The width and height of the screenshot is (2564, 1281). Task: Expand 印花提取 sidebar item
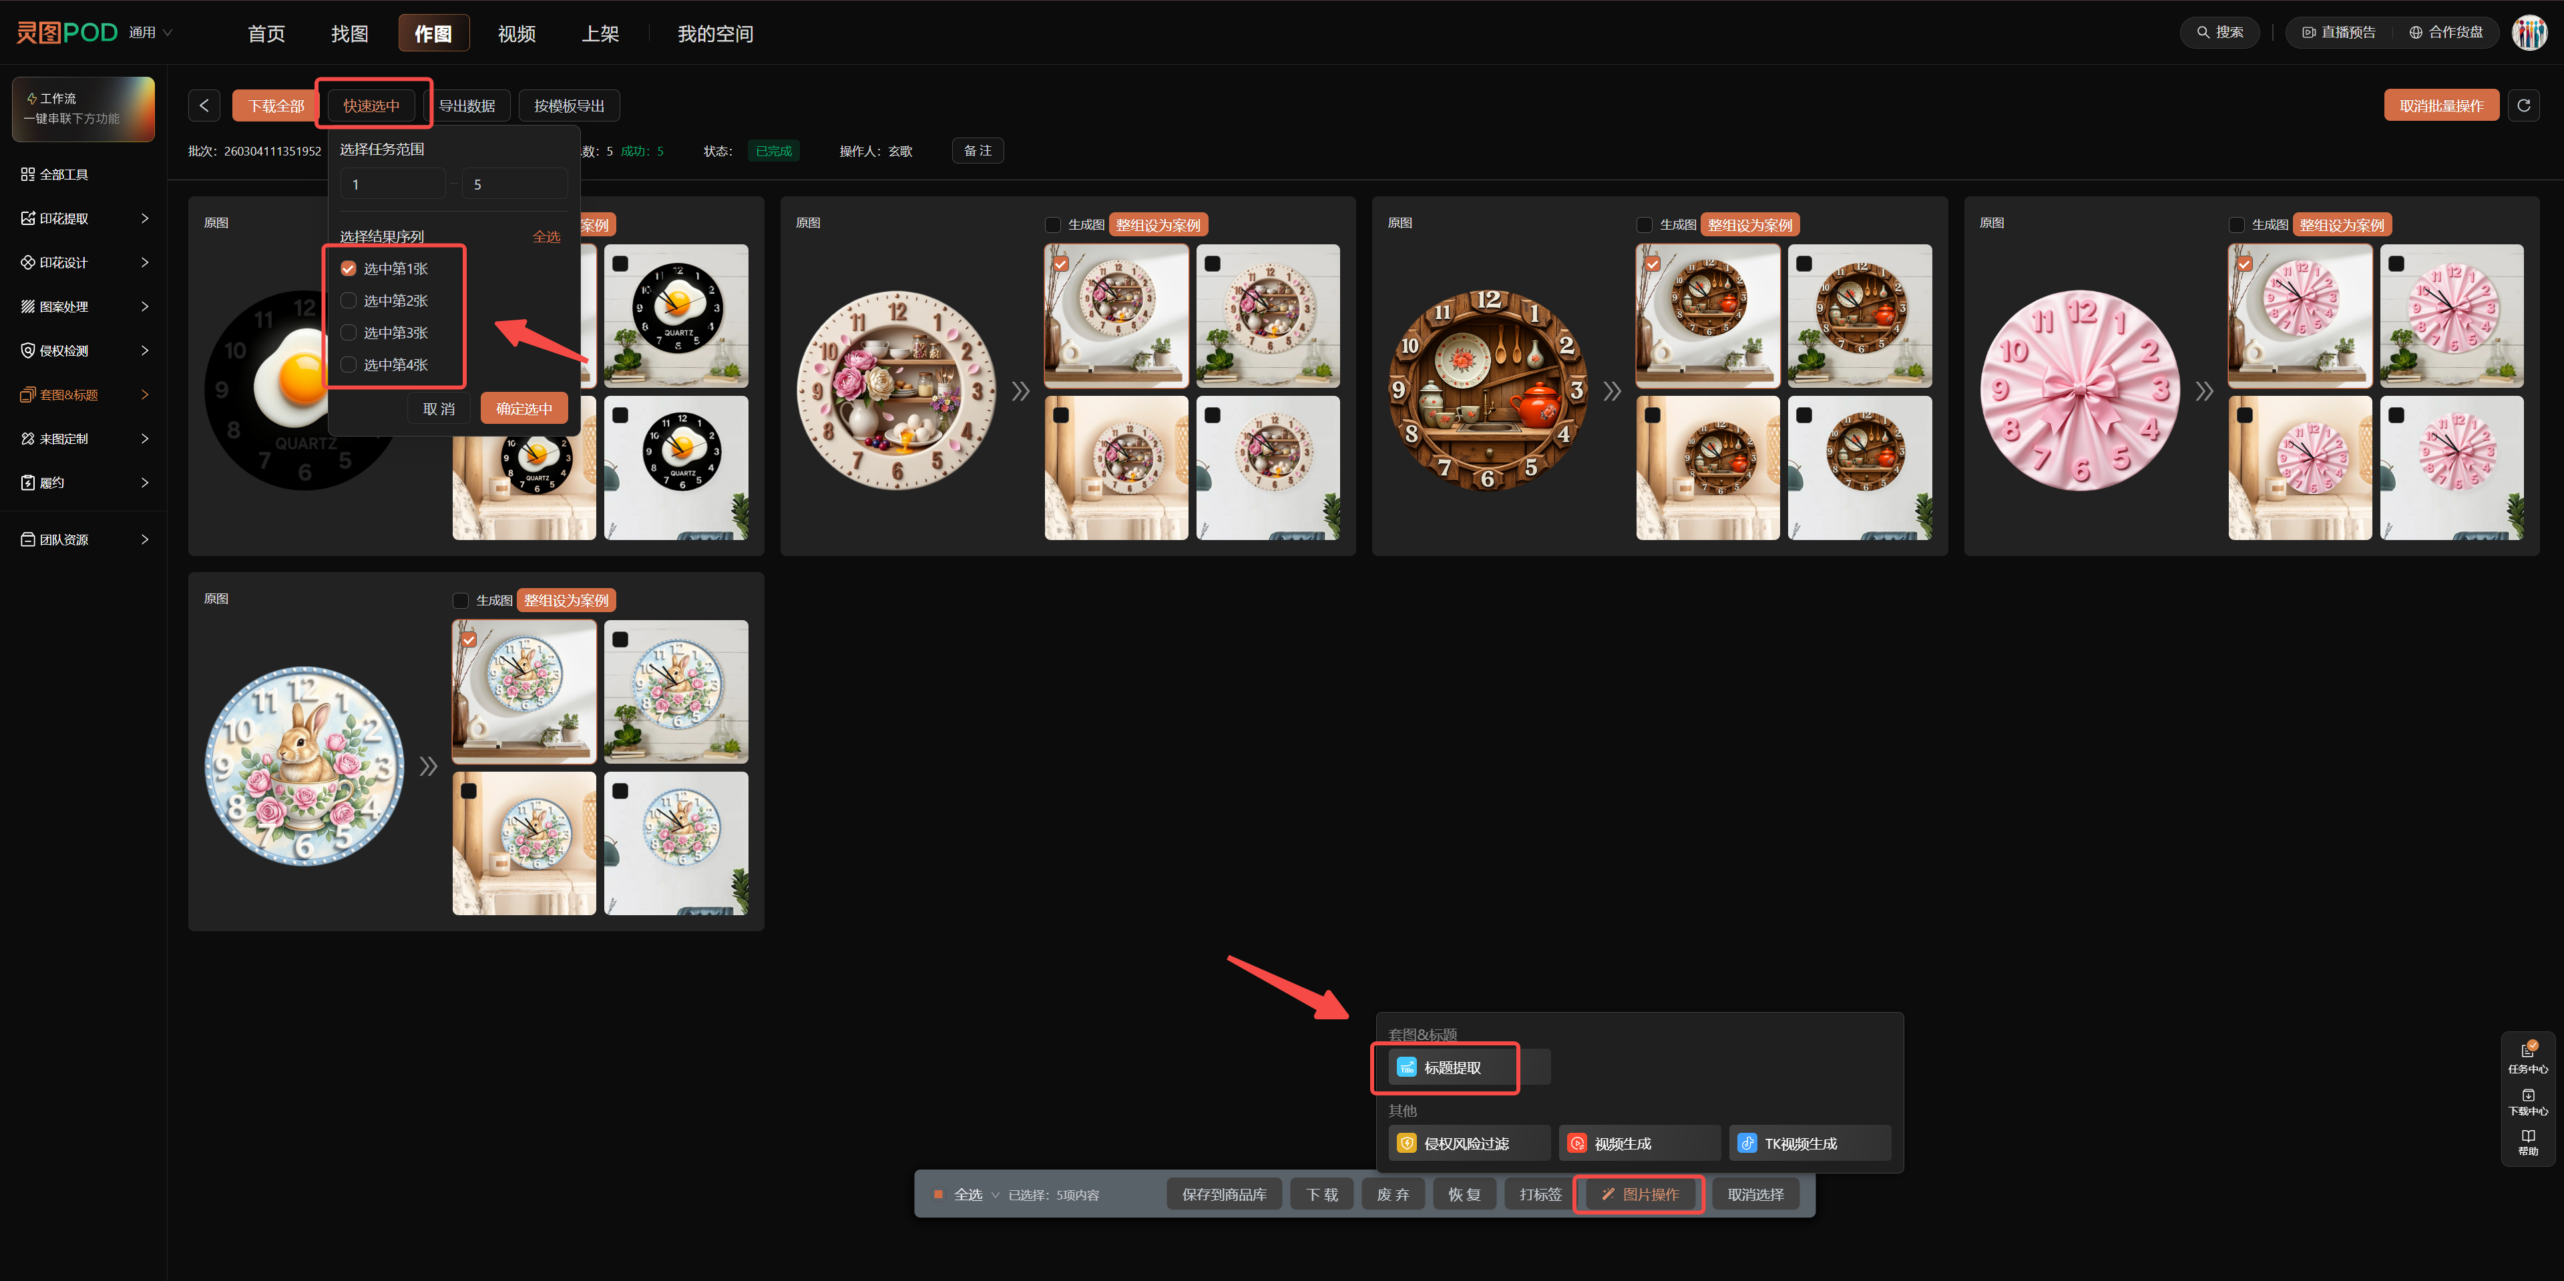click(x=85, y=218)
